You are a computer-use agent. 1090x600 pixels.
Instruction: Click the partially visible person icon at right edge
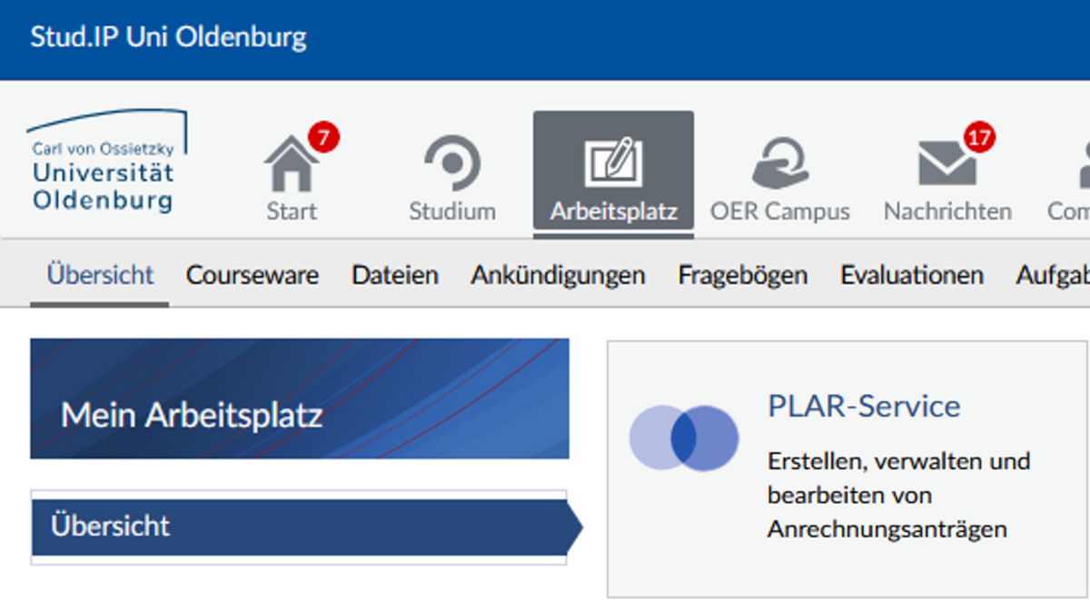click(x=1081, y=166)
